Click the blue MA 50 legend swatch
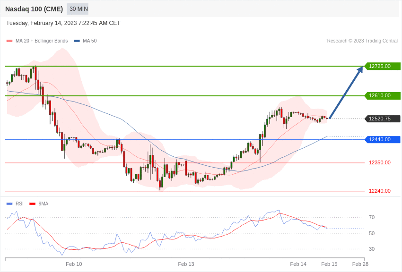 77,41
